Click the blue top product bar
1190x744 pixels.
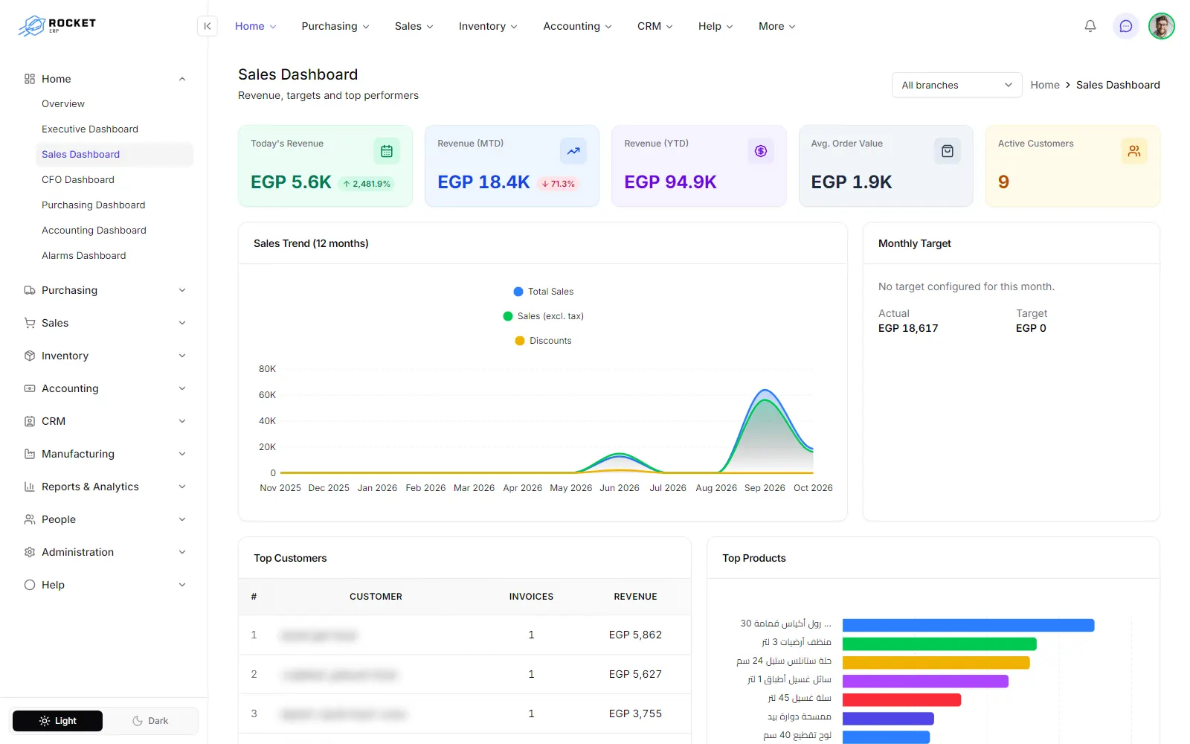968,625
